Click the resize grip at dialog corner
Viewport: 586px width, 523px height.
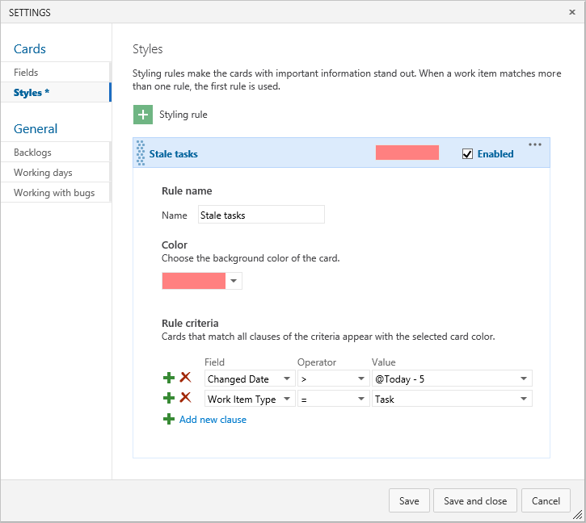(578, 515)
